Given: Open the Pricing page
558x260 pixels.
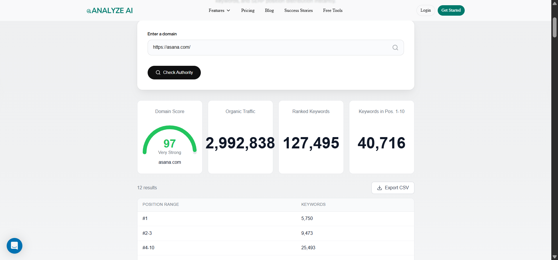Looking at the screenshot, I should pyautogui.click(x=248, y=10).
